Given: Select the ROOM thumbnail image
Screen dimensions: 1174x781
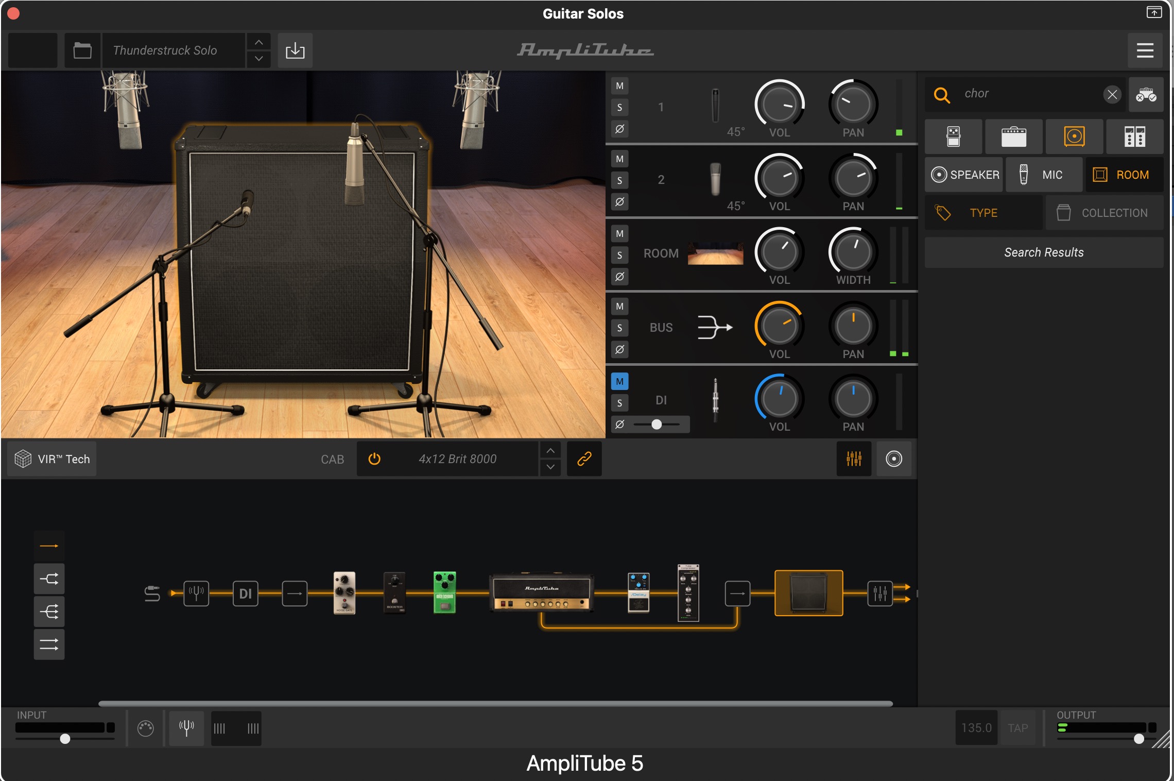Looking at the screenshot, I should point(715,253).
